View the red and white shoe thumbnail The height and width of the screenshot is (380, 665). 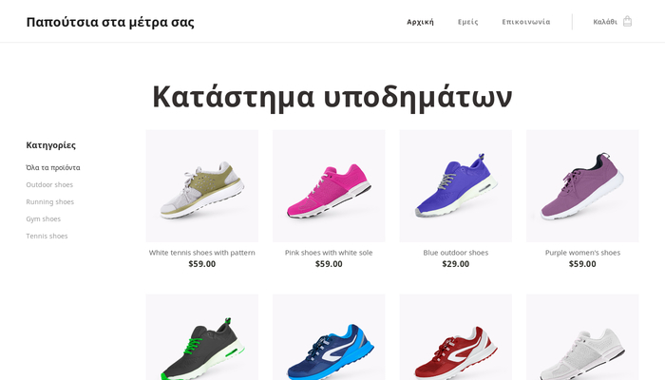[x=455, y=337]
